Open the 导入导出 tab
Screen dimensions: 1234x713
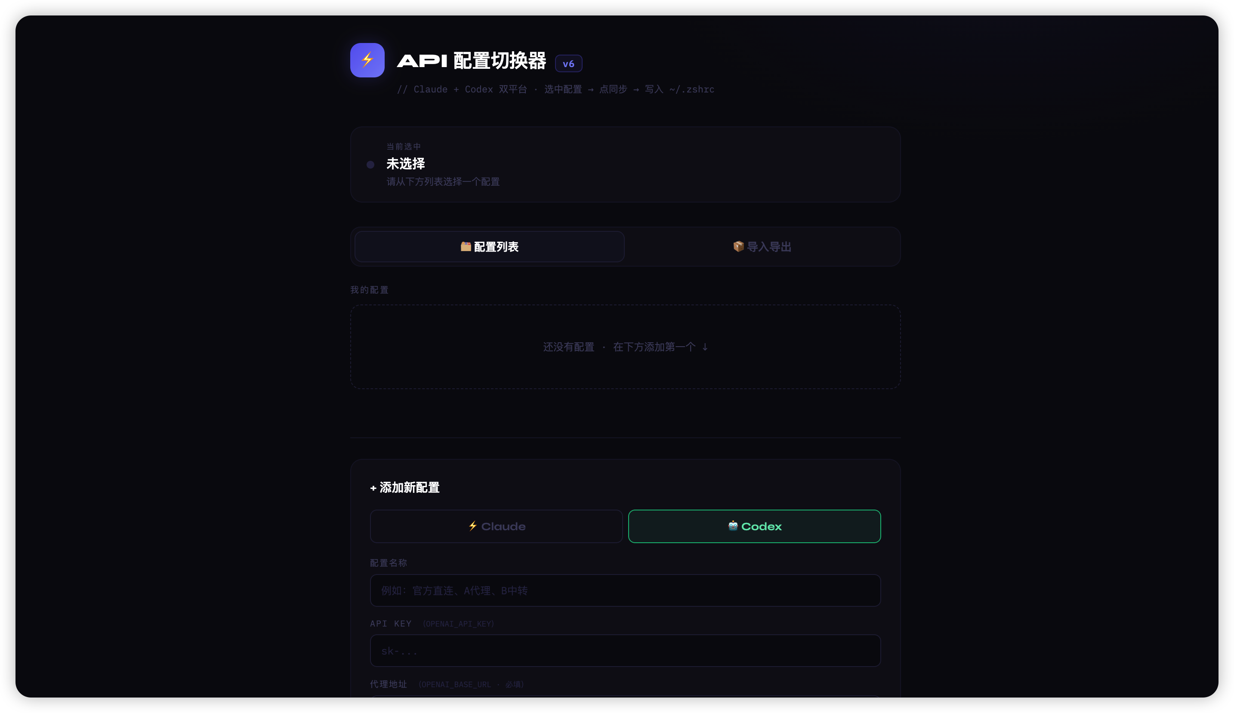click(x=762, y=247)
